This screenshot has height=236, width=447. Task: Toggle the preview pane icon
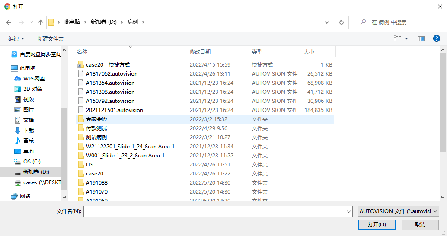point(421,38)
